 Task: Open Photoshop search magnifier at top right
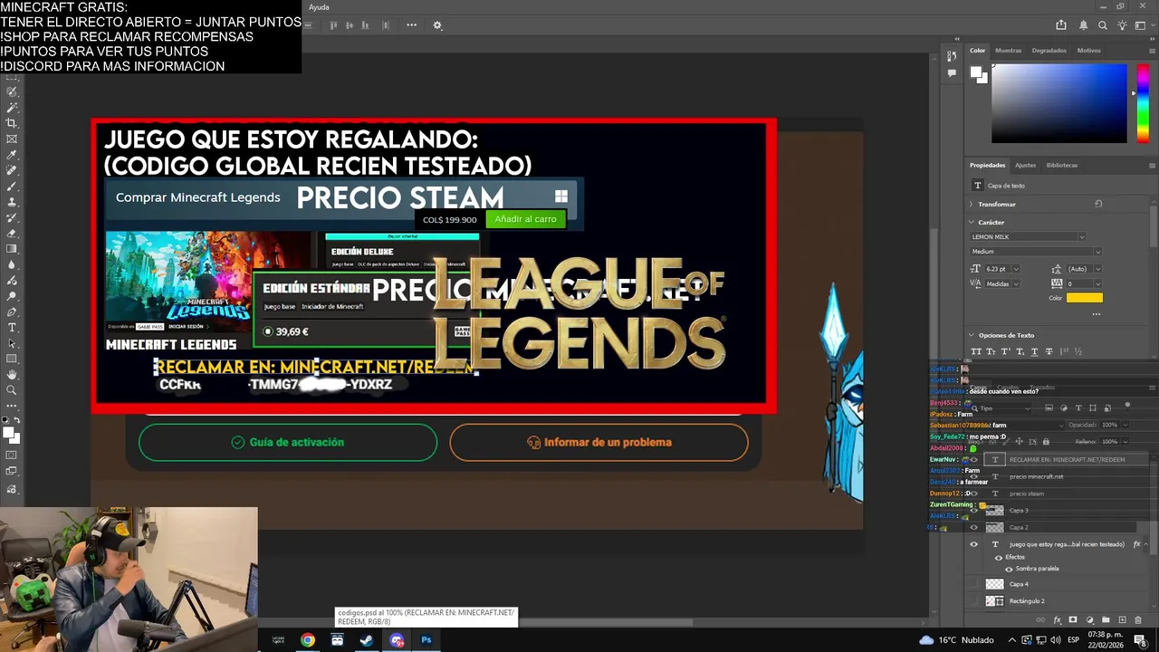1102,25
